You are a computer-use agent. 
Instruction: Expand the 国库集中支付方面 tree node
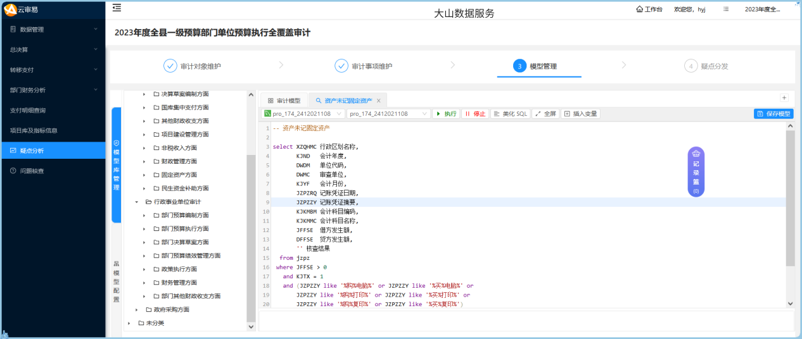point(144,108)
